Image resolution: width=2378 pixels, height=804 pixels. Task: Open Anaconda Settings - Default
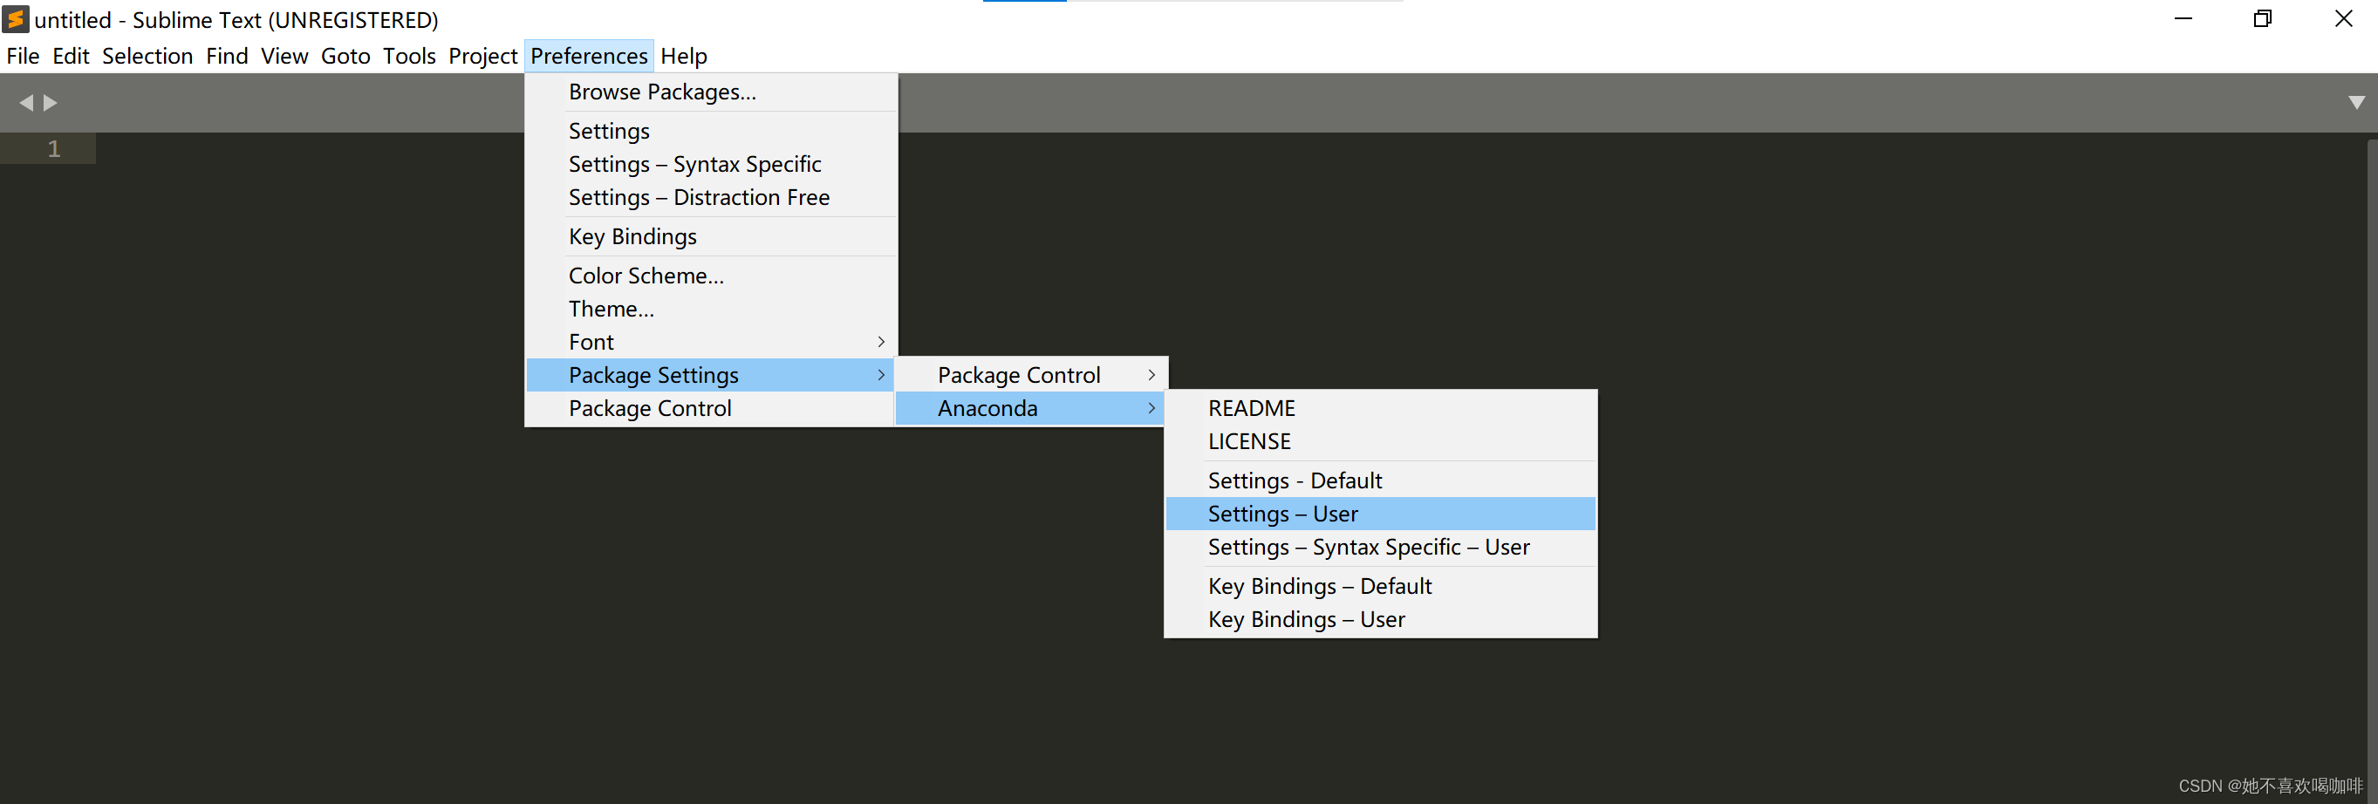pos(1380,480)
